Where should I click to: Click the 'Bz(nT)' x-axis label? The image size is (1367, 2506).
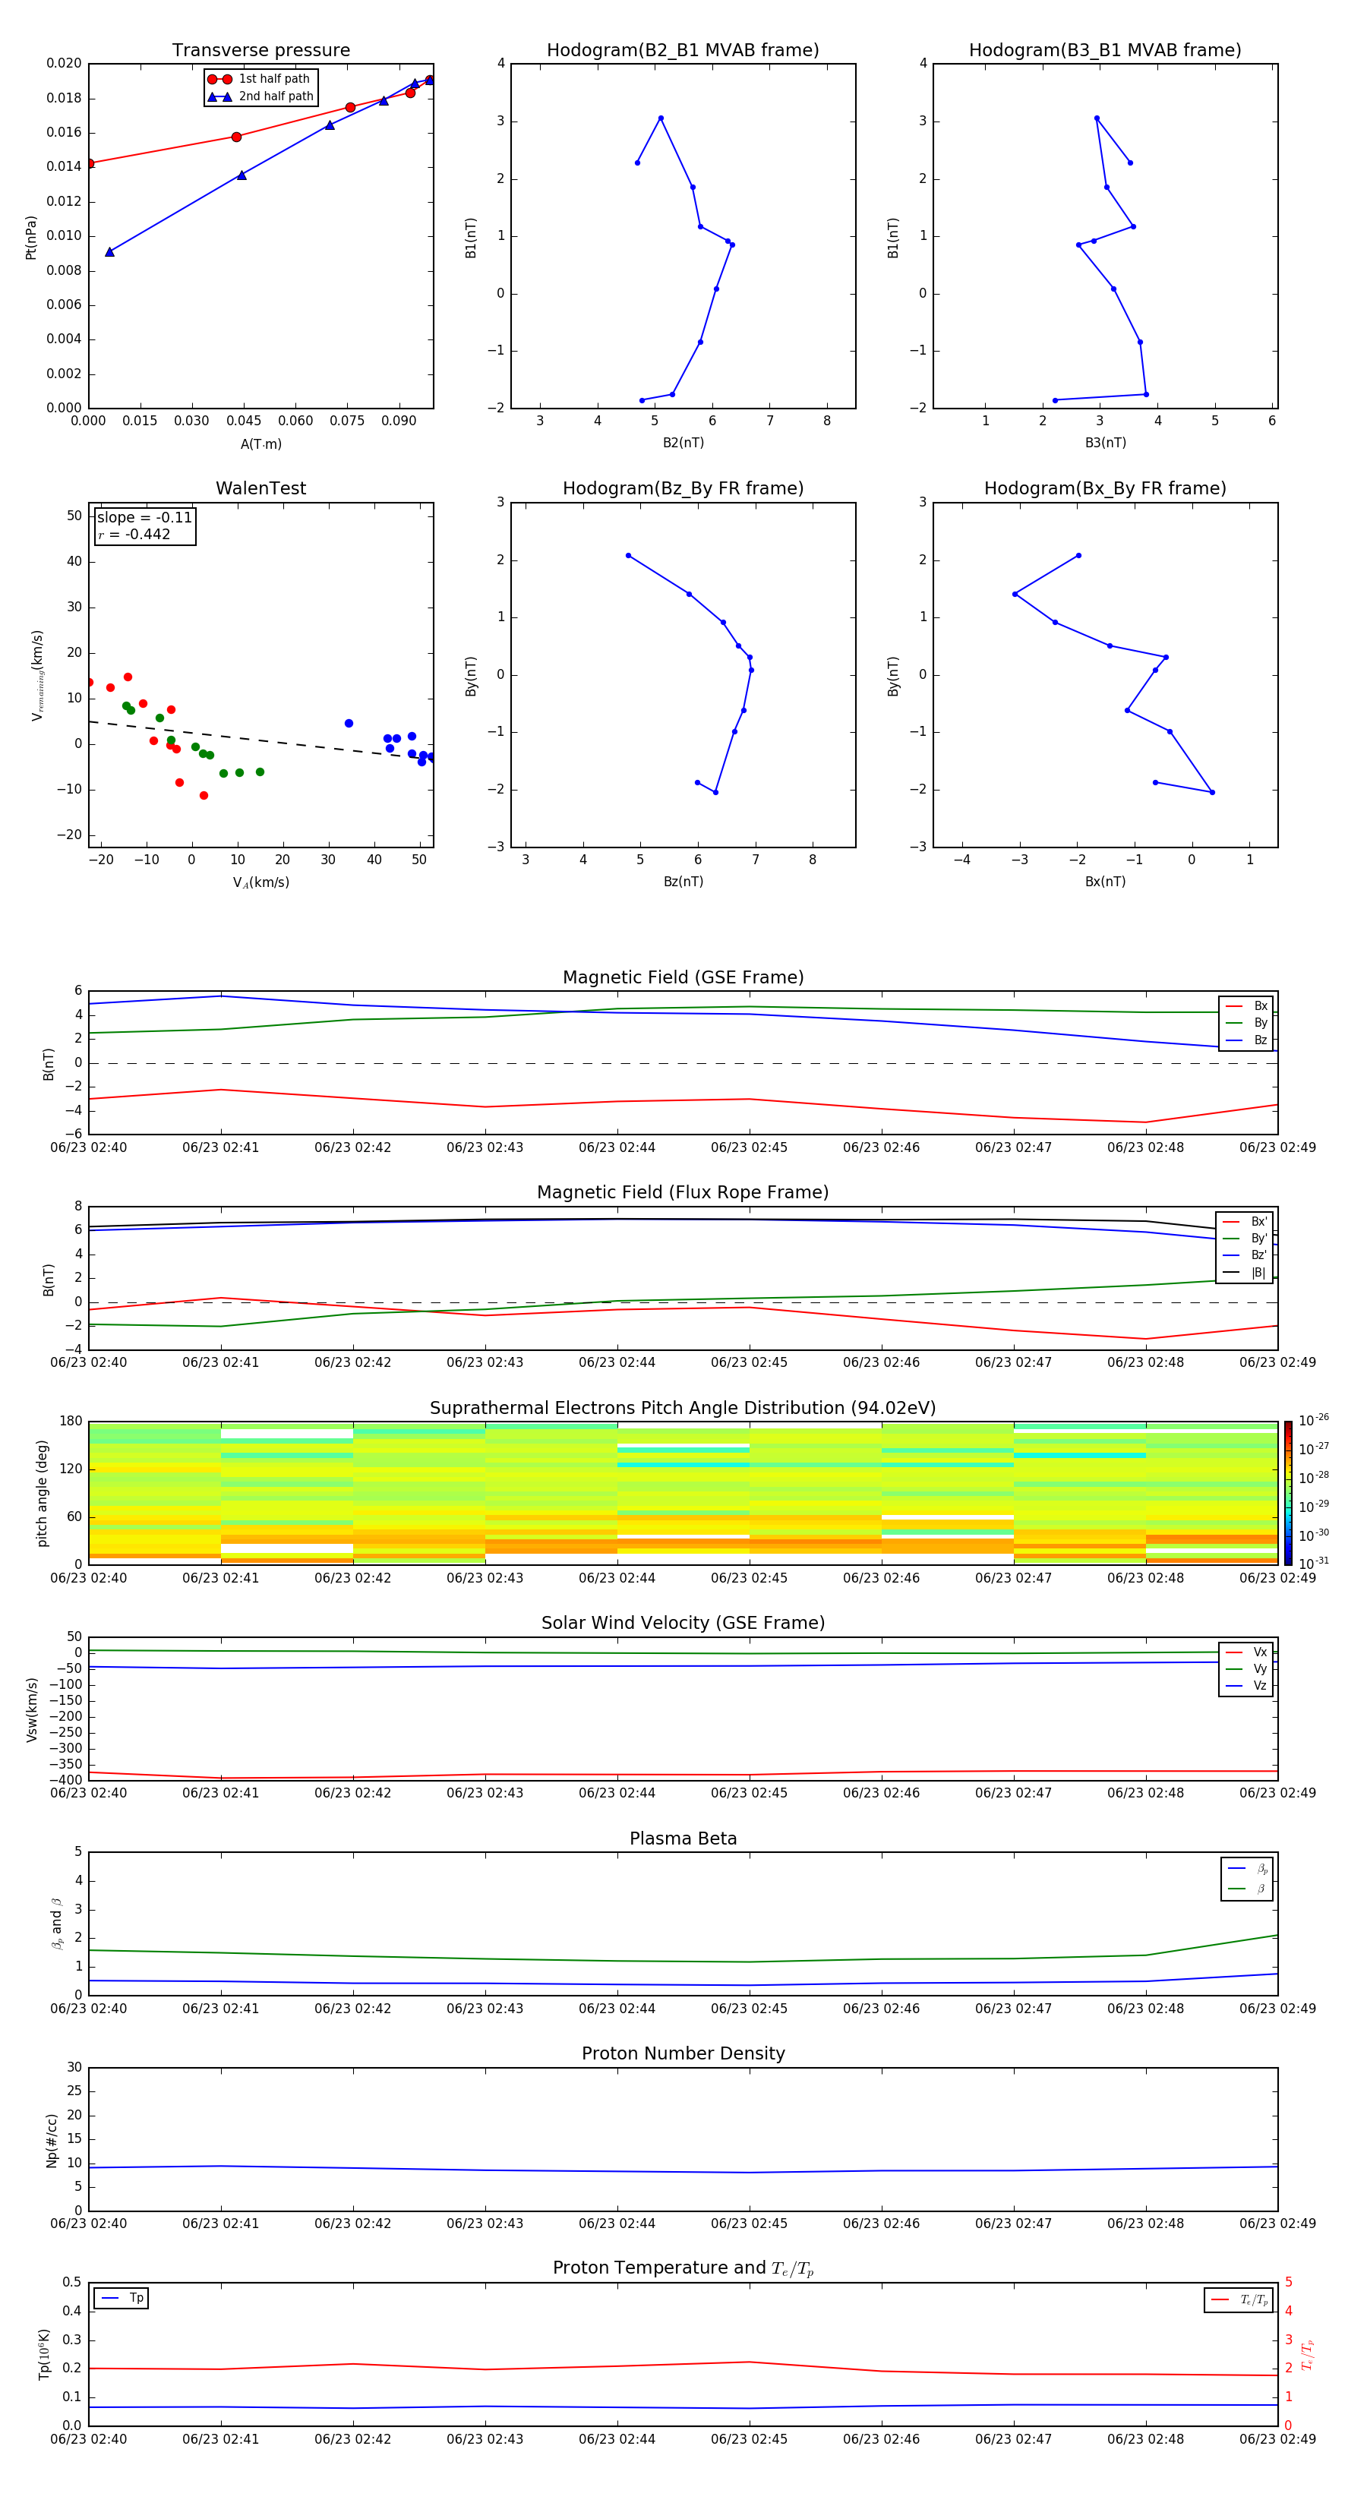(683, 882)
